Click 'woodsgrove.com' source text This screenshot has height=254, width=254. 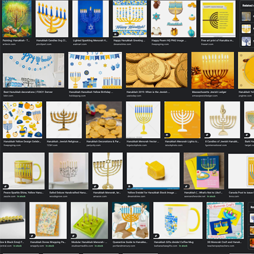tap(58, 196)
